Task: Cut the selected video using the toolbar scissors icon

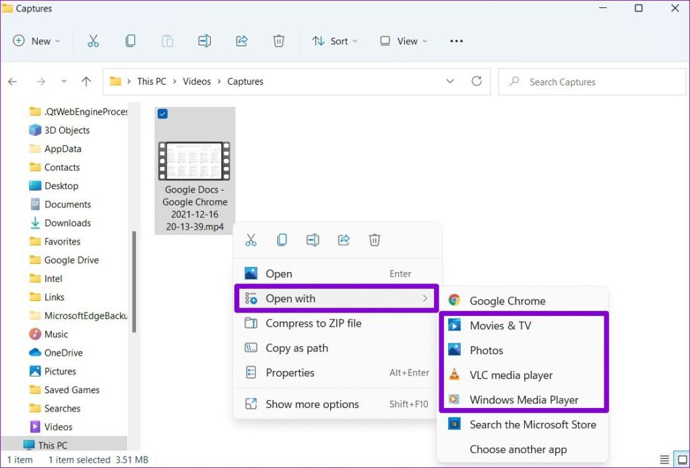Action: tap(93, 40)
